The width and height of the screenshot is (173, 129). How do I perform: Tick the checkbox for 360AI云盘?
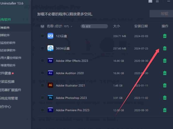[x=42, y=48]
